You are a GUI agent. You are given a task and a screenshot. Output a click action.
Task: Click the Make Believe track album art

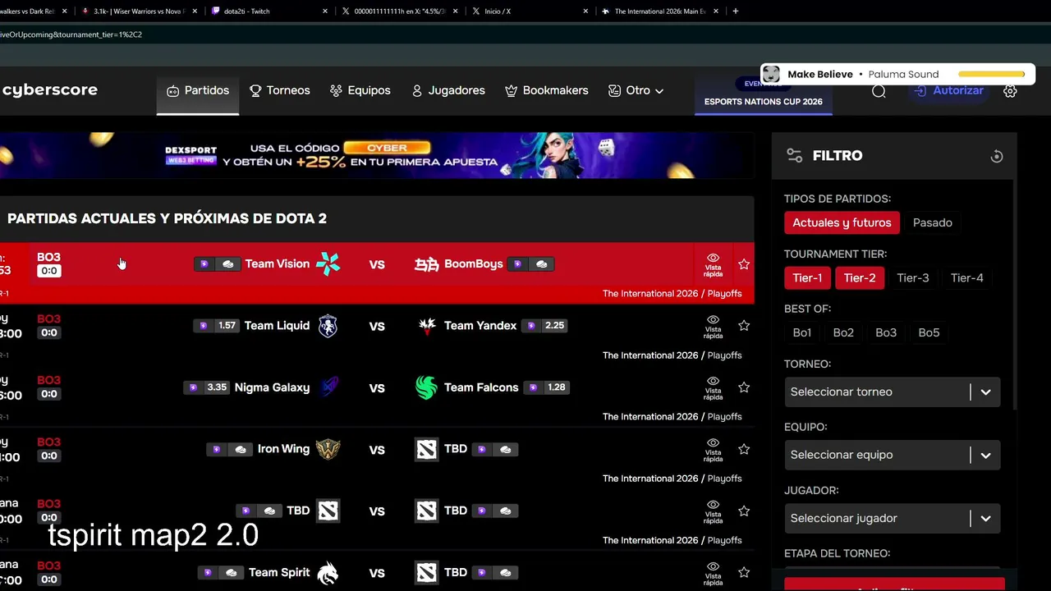click(771, 75)
